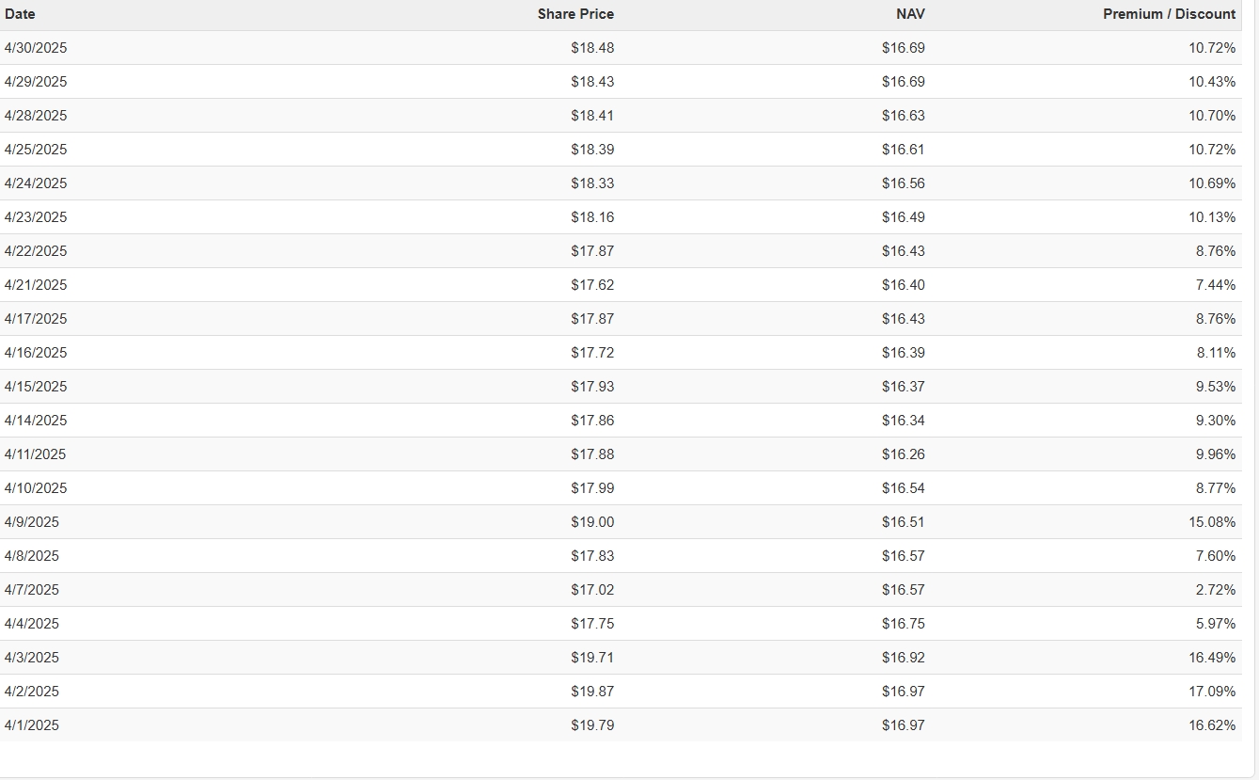1259x780 pixels.
Task: Click the 15.08% premium value
Action: pos(1212,522)
